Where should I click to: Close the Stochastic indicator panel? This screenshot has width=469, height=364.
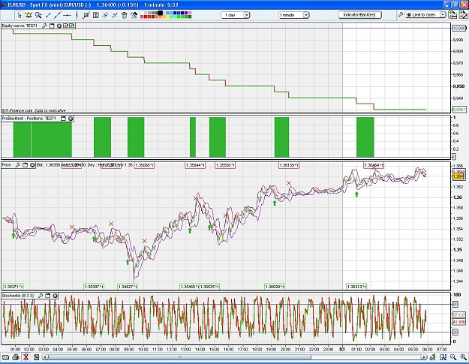click(x=55, y=296)
